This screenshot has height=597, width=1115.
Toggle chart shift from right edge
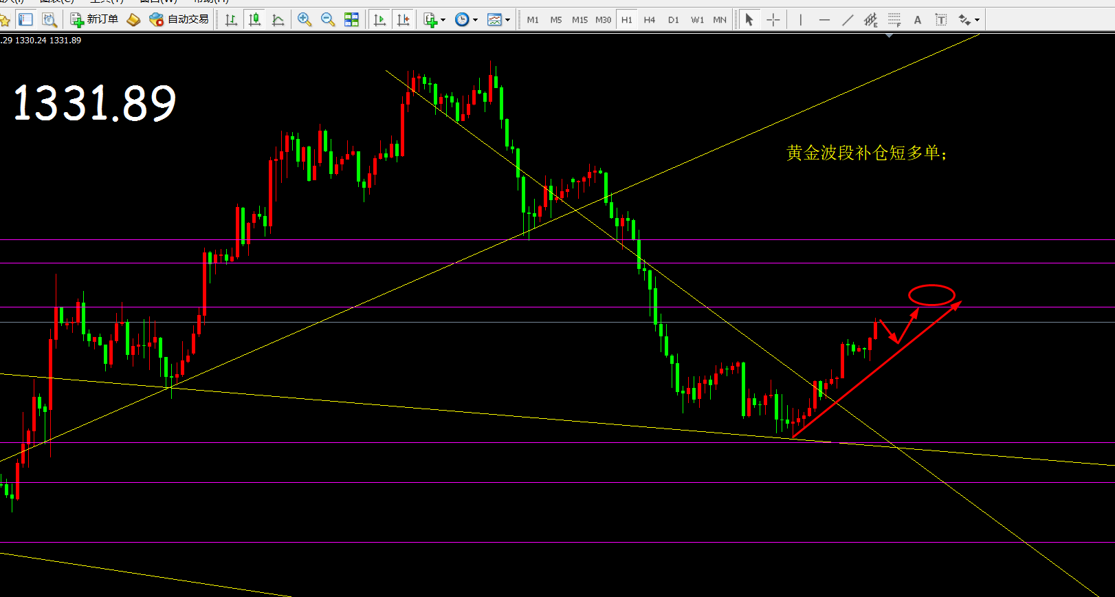[403, 19]
